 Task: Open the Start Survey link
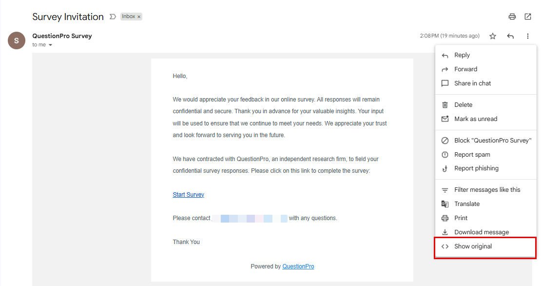click(188, 195)
